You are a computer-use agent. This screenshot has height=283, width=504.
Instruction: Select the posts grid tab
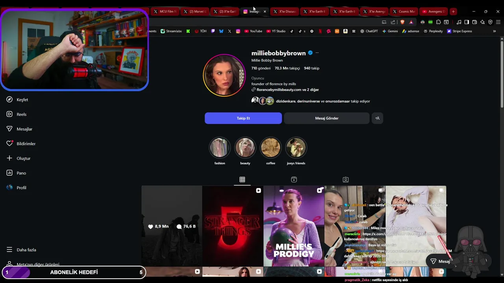pos(242,180)
